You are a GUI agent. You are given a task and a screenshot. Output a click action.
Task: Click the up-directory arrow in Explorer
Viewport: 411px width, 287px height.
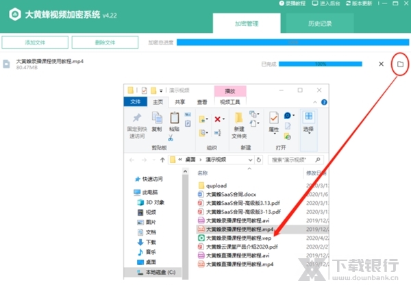(x=162, y=160)
